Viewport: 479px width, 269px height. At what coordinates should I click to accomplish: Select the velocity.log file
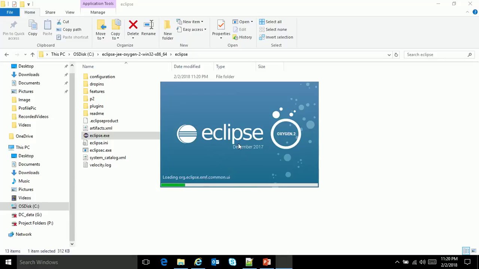tap(100, 165)
